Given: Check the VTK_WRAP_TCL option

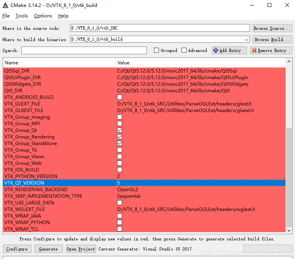Looking at the screenshot, I should [x=119, y=229].
